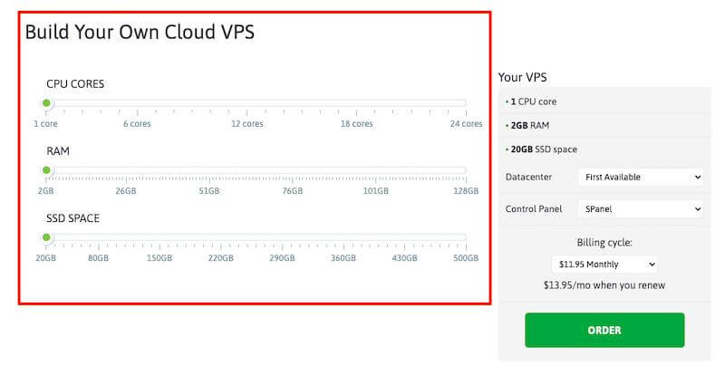Set SSD slider to 500GB mark

[x=465, y=237]
